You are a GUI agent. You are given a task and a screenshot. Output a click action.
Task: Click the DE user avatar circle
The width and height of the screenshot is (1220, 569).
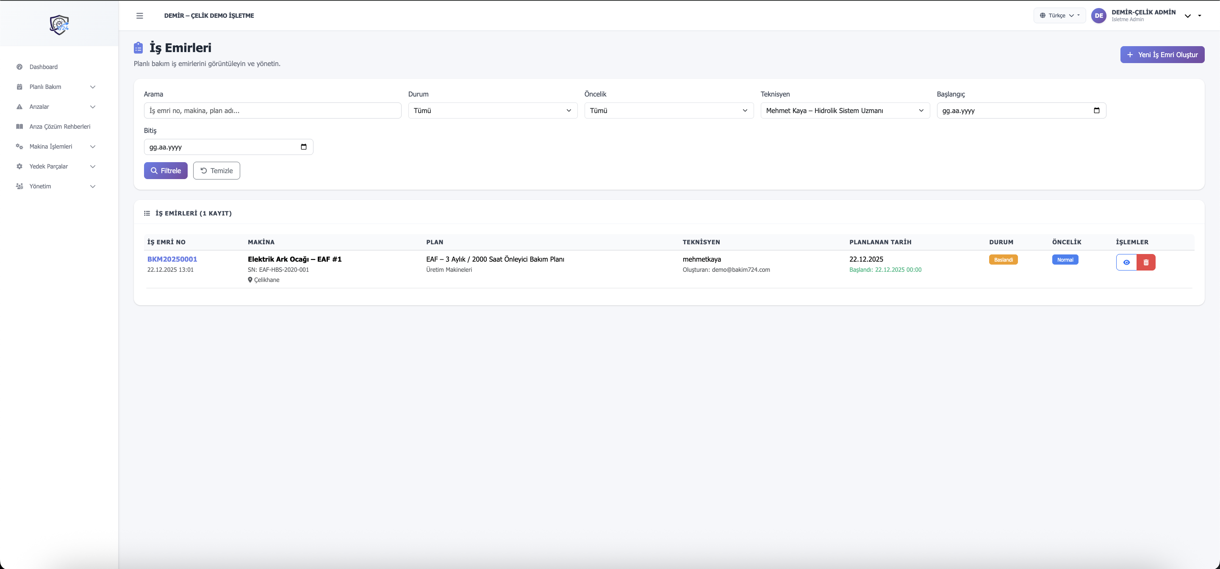(x=1099, y=16)
